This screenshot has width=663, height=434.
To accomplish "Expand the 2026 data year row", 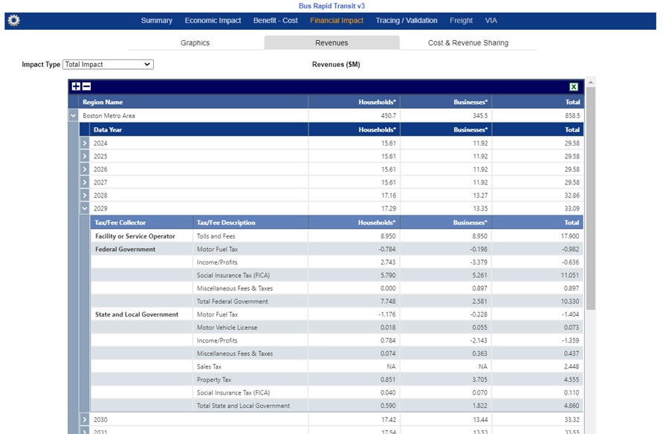I will tap(84, 169).
